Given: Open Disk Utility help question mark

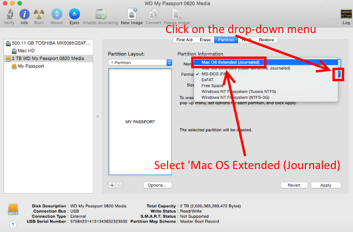Looking at the screenshot, I should [13, 224].
